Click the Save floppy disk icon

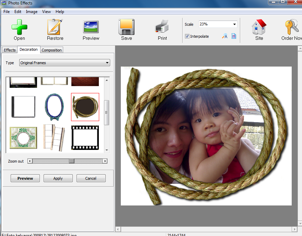[x=126, y=27]
